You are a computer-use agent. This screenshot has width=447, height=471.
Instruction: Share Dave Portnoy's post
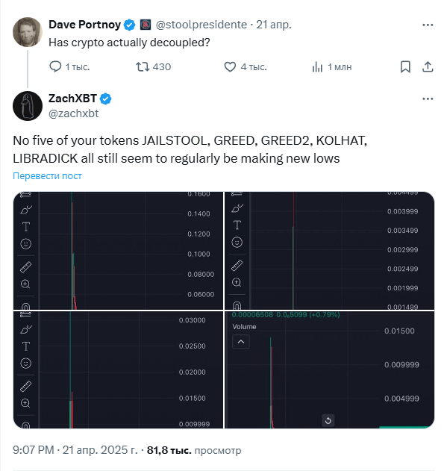point(428,66)
